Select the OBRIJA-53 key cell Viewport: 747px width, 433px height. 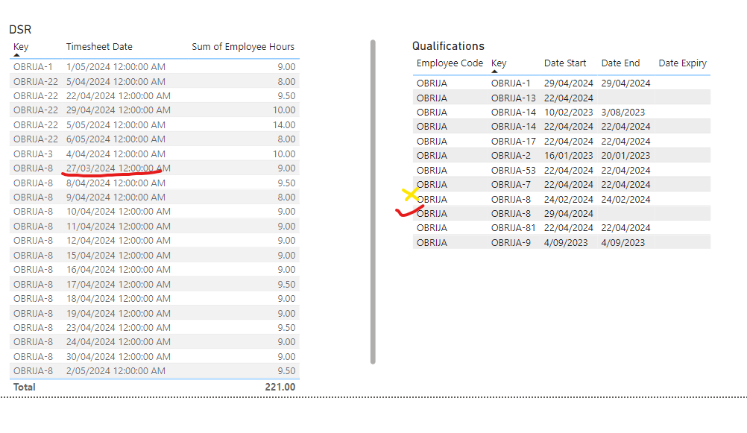pyautogui.click(x=514, y=171)
